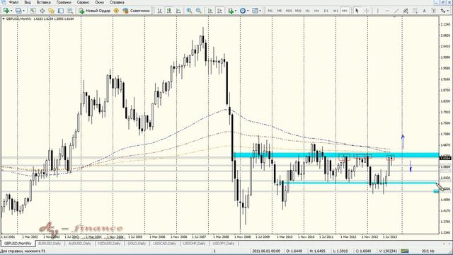Select the M1 timeframe button
This screenshot has width=453, height=255.
click(270, 11)
